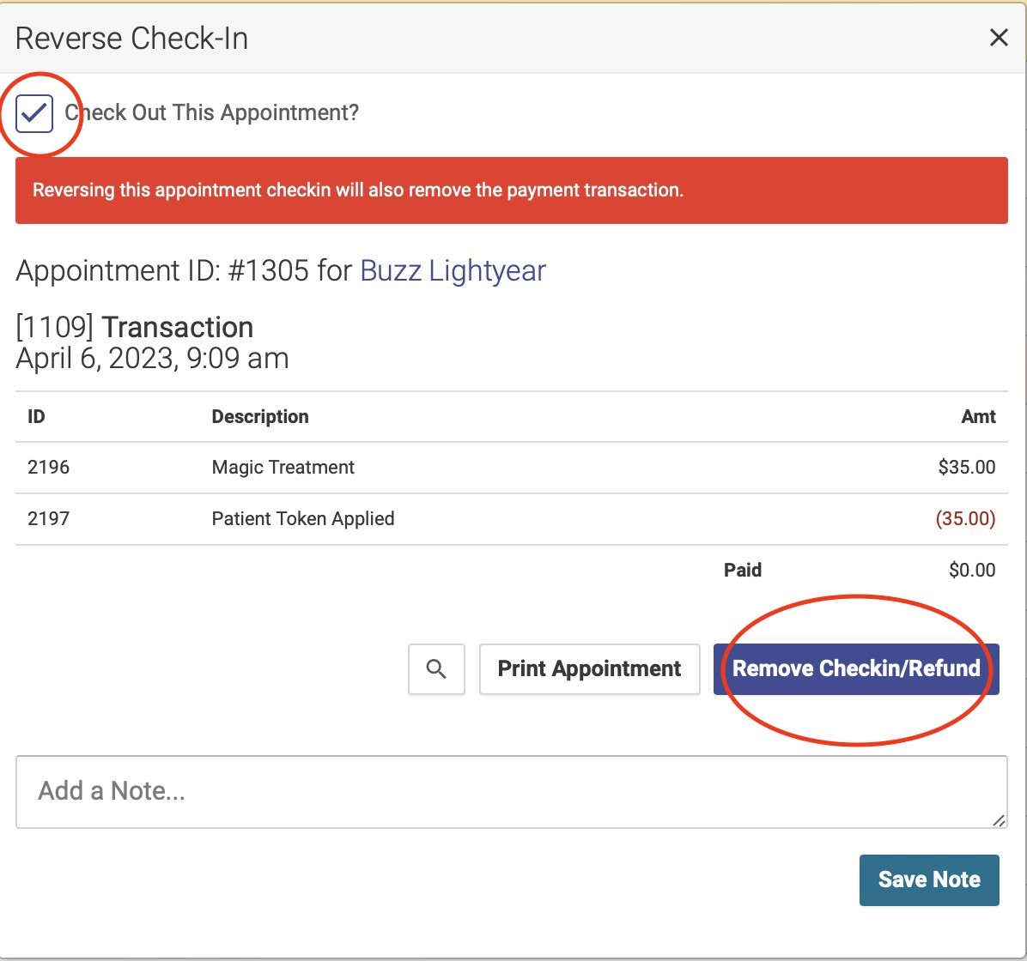1027x961 pixels.
Task: Click the Remove Checkin/Refund button
Action: point(856,669)
